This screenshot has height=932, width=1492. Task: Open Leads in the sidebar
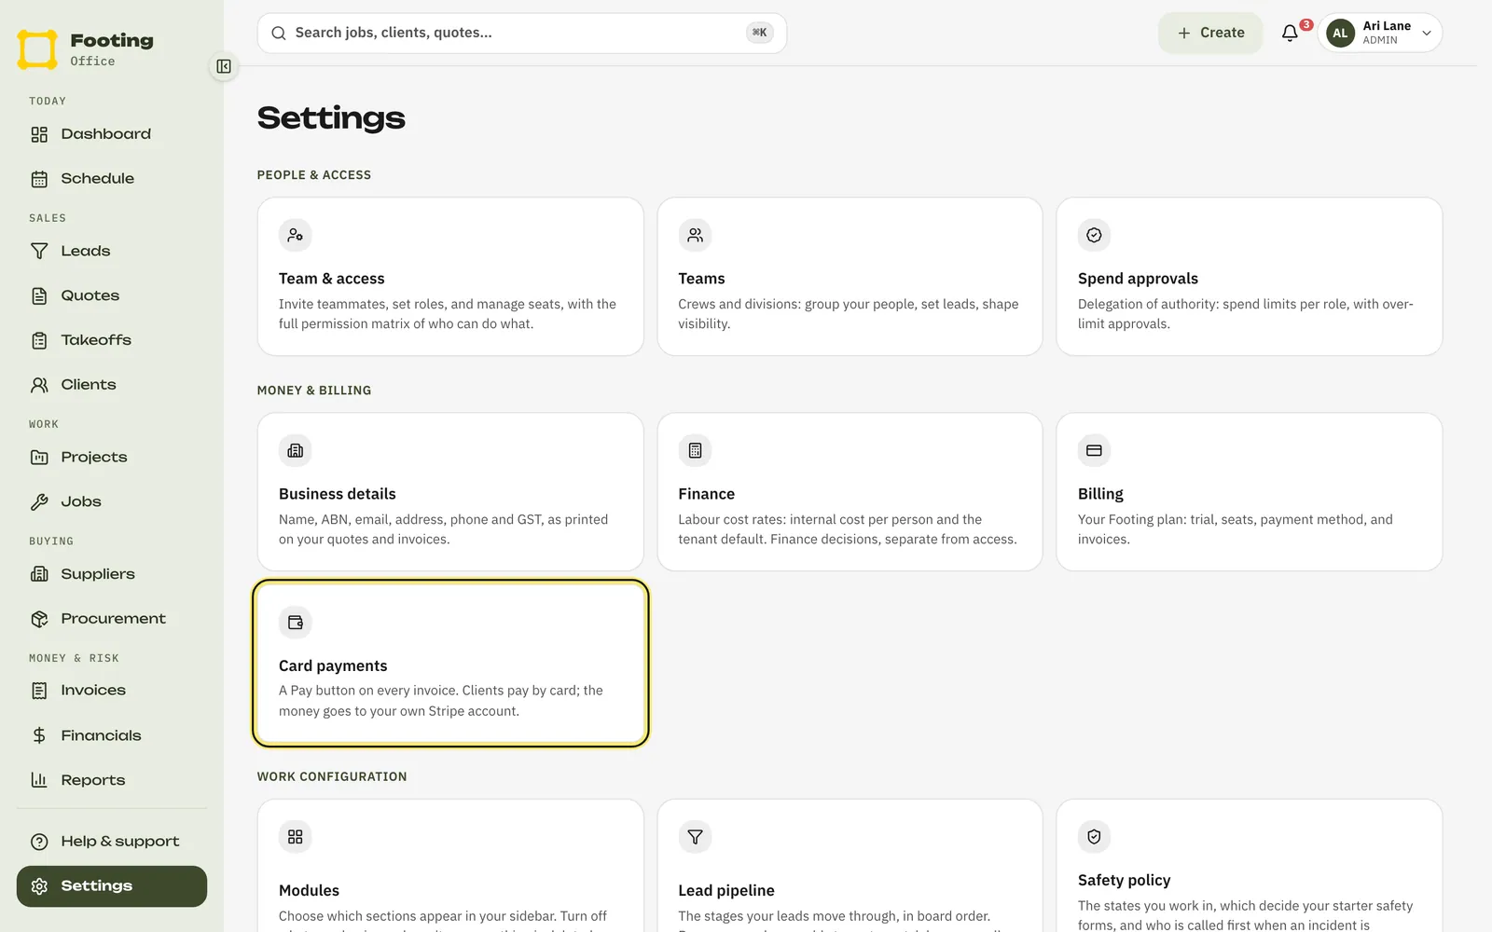point(112,251)
